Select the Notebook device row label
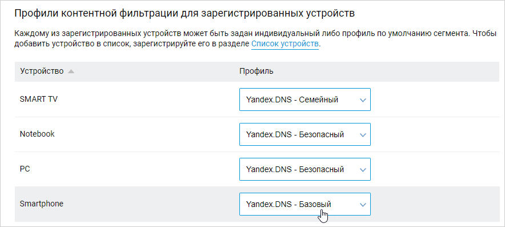This screenshot has width=505, height=227. click(x=37, y=134)
